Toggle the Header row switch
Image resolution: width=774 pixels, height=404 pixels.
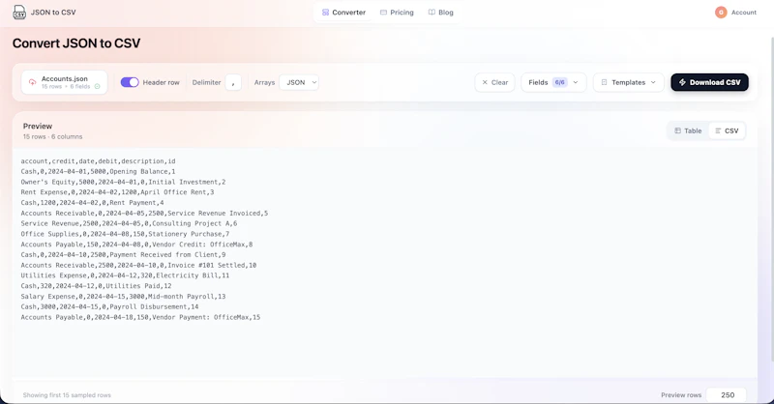(130, 82)
